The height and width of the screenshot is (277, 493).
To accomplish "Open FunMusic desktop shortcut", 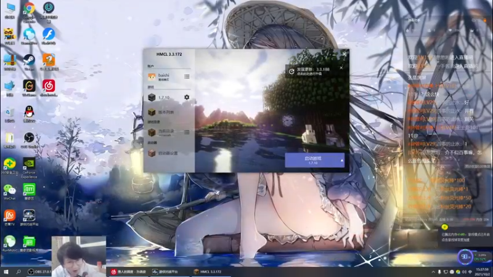I will (x=10, y=244).
